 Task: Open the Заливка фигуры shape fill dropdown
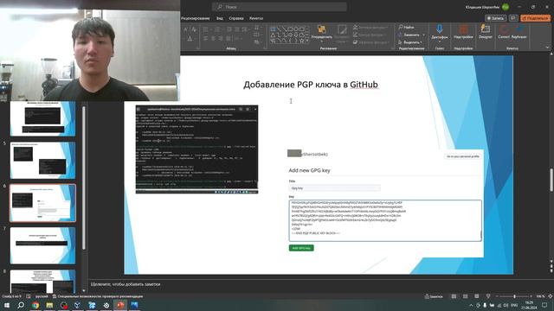tap(370, 27)
